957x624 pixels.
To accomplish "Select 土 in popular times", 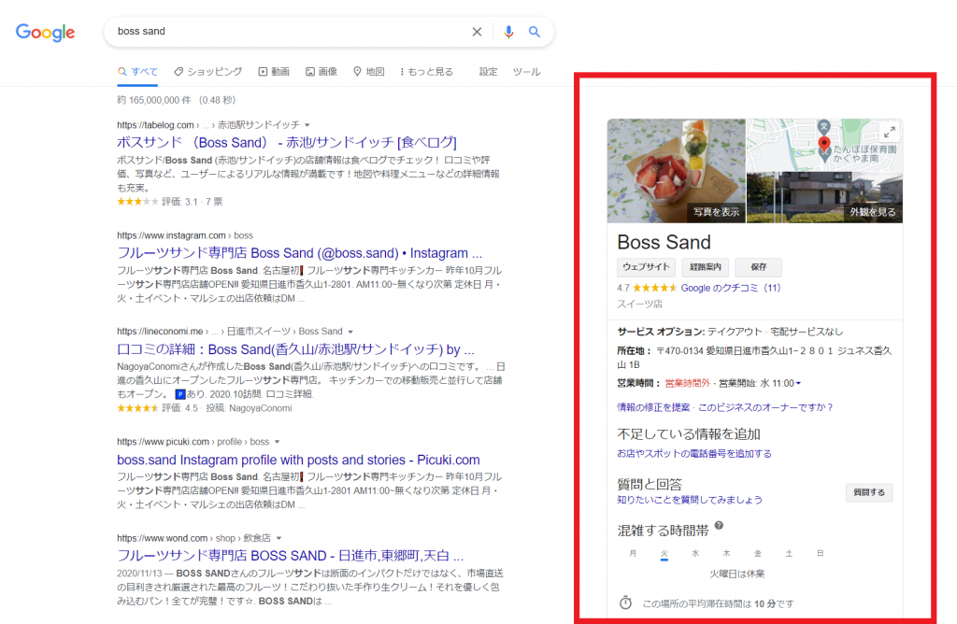I will click(789, 553).
